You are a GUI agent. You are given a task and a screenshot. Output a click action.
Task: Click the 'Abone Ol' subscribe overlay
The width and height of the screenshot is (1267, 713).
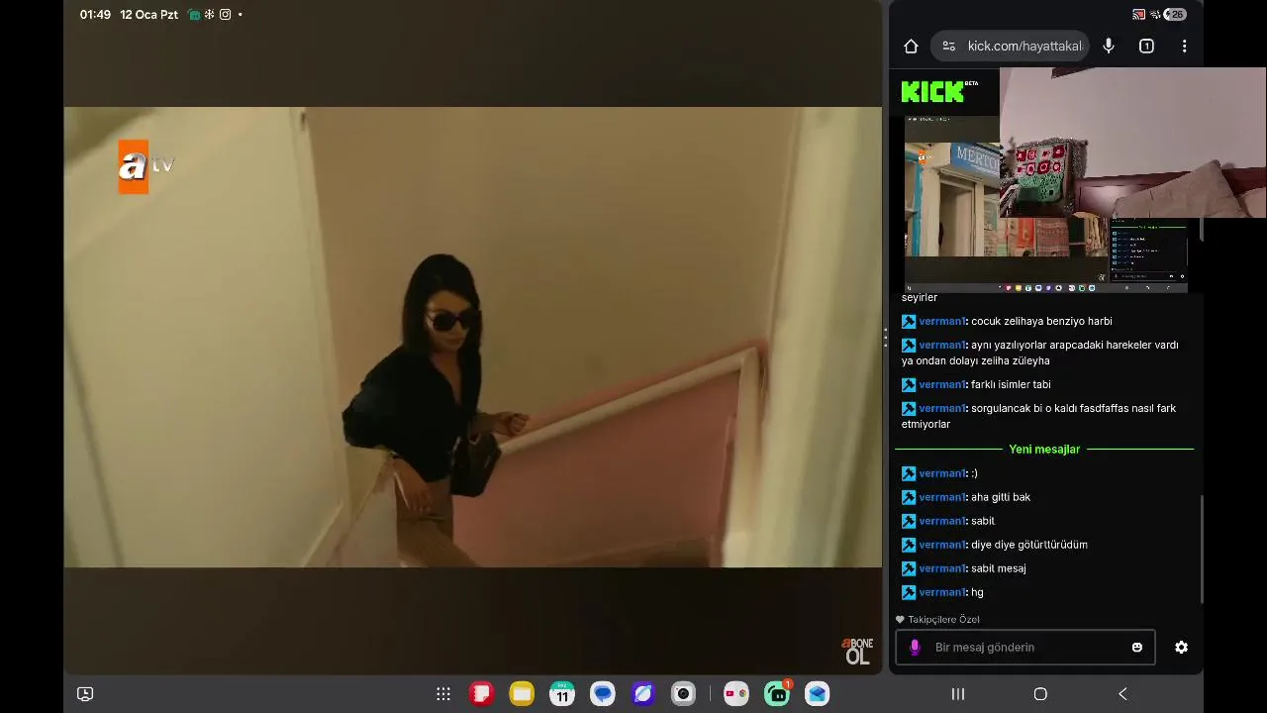point(857,651)
